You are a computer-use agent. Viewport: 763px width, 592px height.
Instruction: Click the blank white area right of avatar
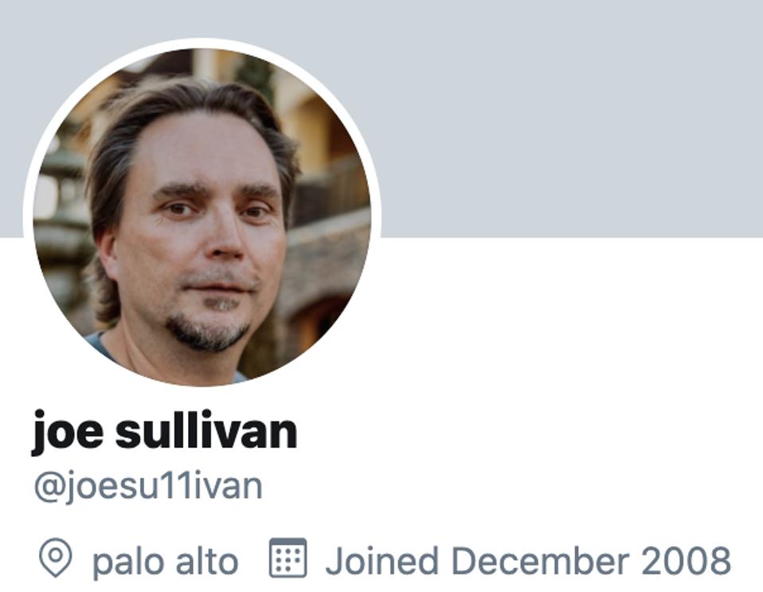tap(569, 341)
